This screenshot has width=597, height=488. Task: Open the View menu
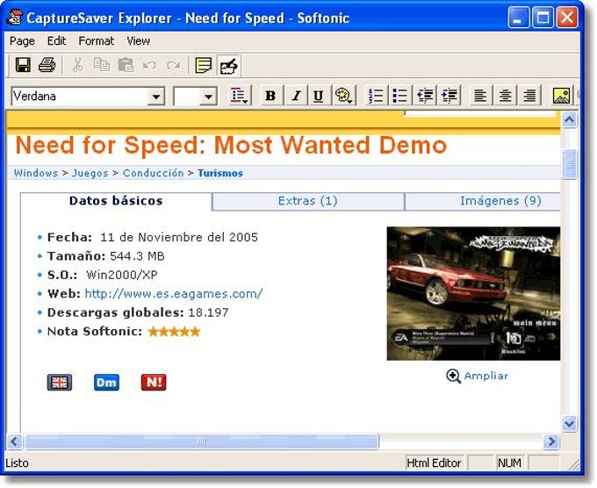click(x=138, y=40)
